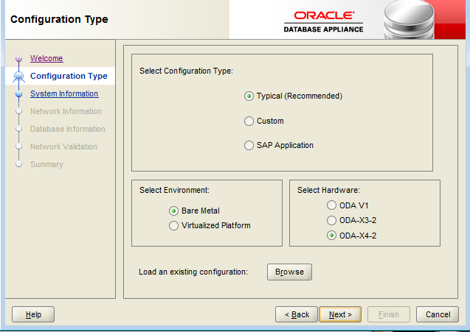Click the 'Select Environment:' label
The image size is (470, 332).
pos(174,190)
